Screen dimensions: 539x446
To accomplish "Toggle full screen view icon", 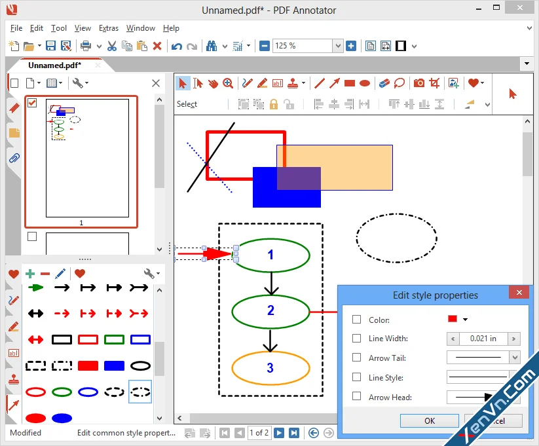I will pos(401,46).
